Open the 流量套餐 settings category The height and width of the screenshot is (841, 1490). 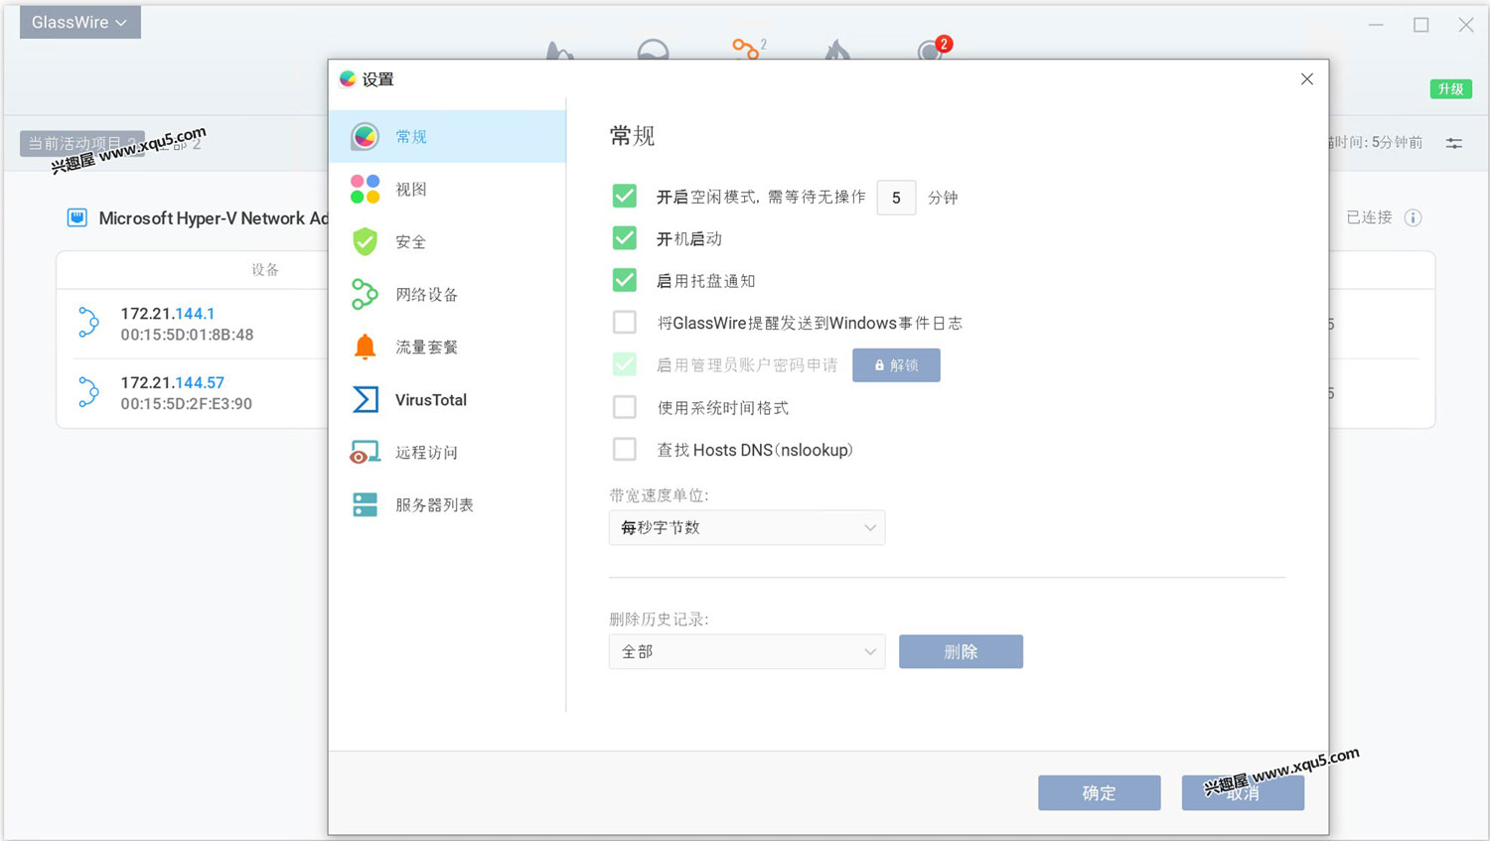448,347
